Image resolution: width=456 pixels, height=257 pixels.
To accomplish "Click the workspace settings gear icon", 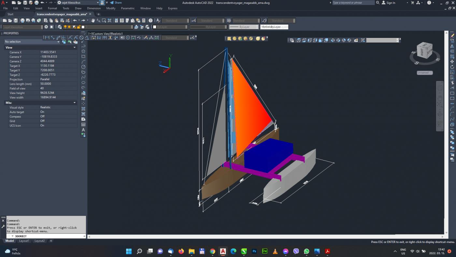I will [x=46, y=27].
